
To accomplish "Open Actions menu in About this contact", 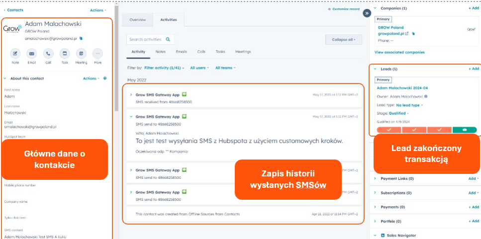I will 91,79.
